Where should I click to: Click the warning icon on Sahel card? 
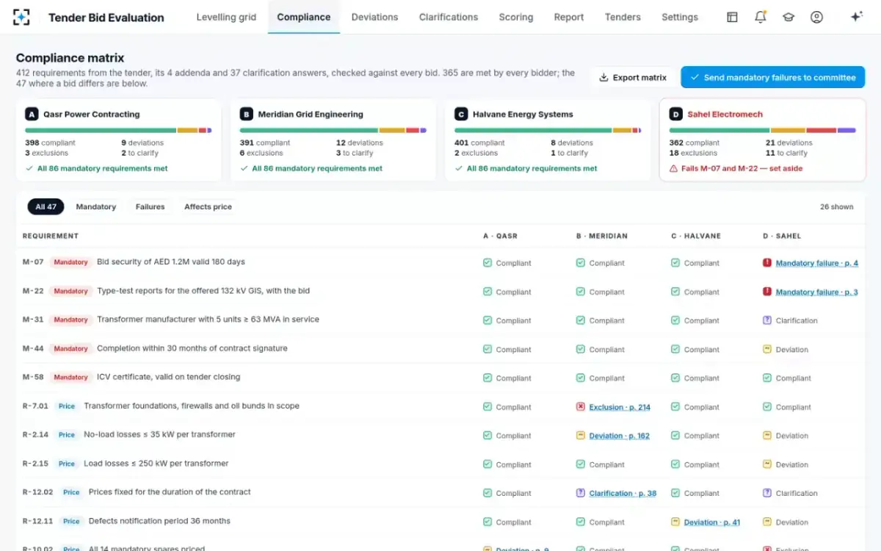(673, 168)
